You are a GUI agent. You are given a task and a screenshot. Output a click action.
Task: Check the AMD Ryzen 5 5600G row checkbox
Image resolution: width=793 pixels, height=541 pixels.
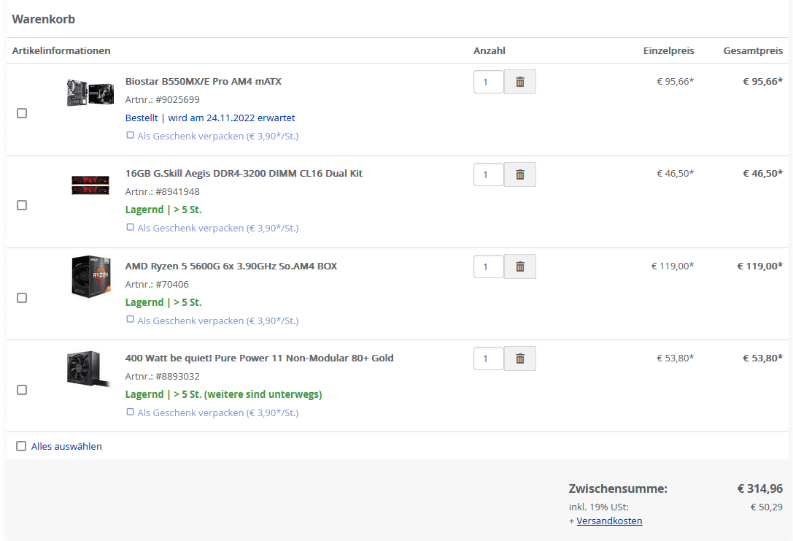(x=22, y=298)
